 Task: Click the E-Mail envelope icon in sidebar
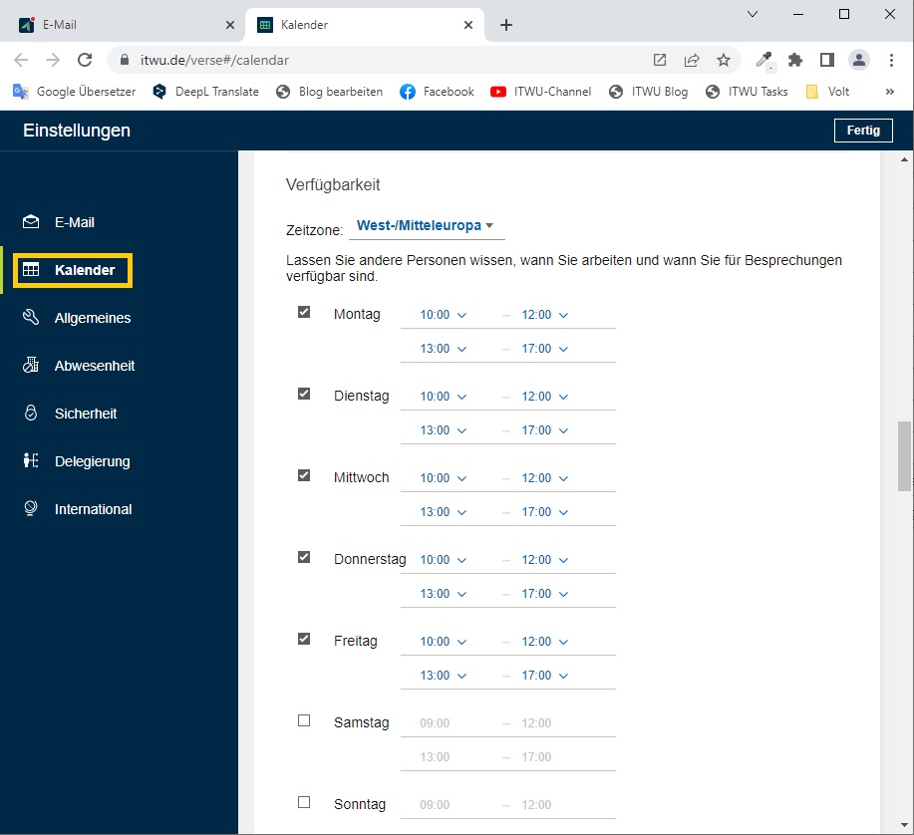click(x=31, y=222)
